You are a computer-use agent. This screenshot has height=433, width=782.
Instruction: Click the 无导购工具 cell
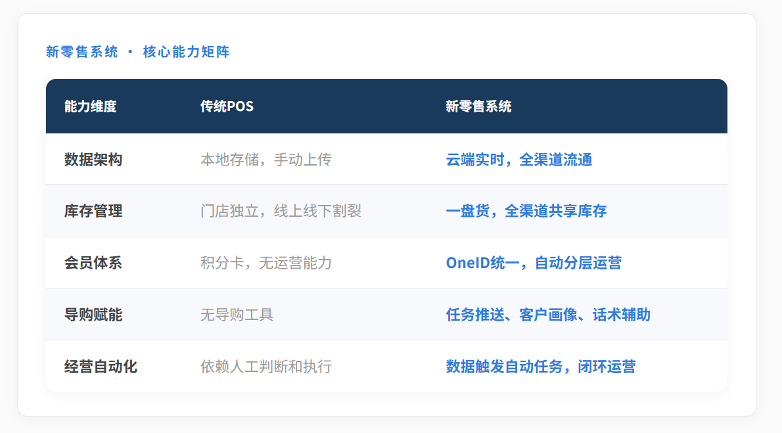point(237,315)
